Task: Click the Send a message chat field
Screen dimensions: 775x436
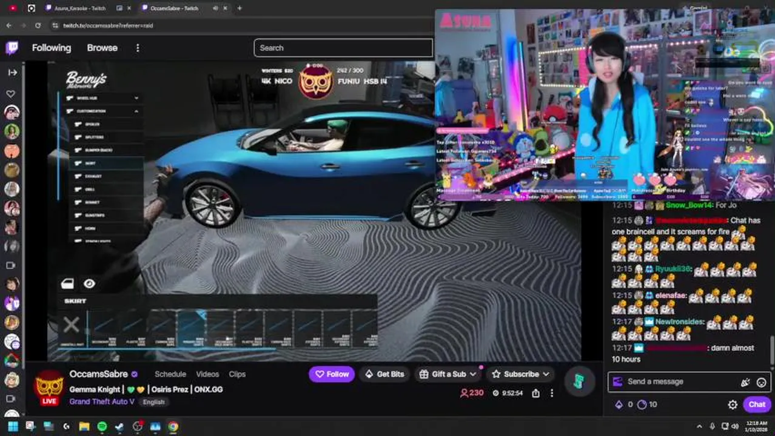Action: point(689,381)
